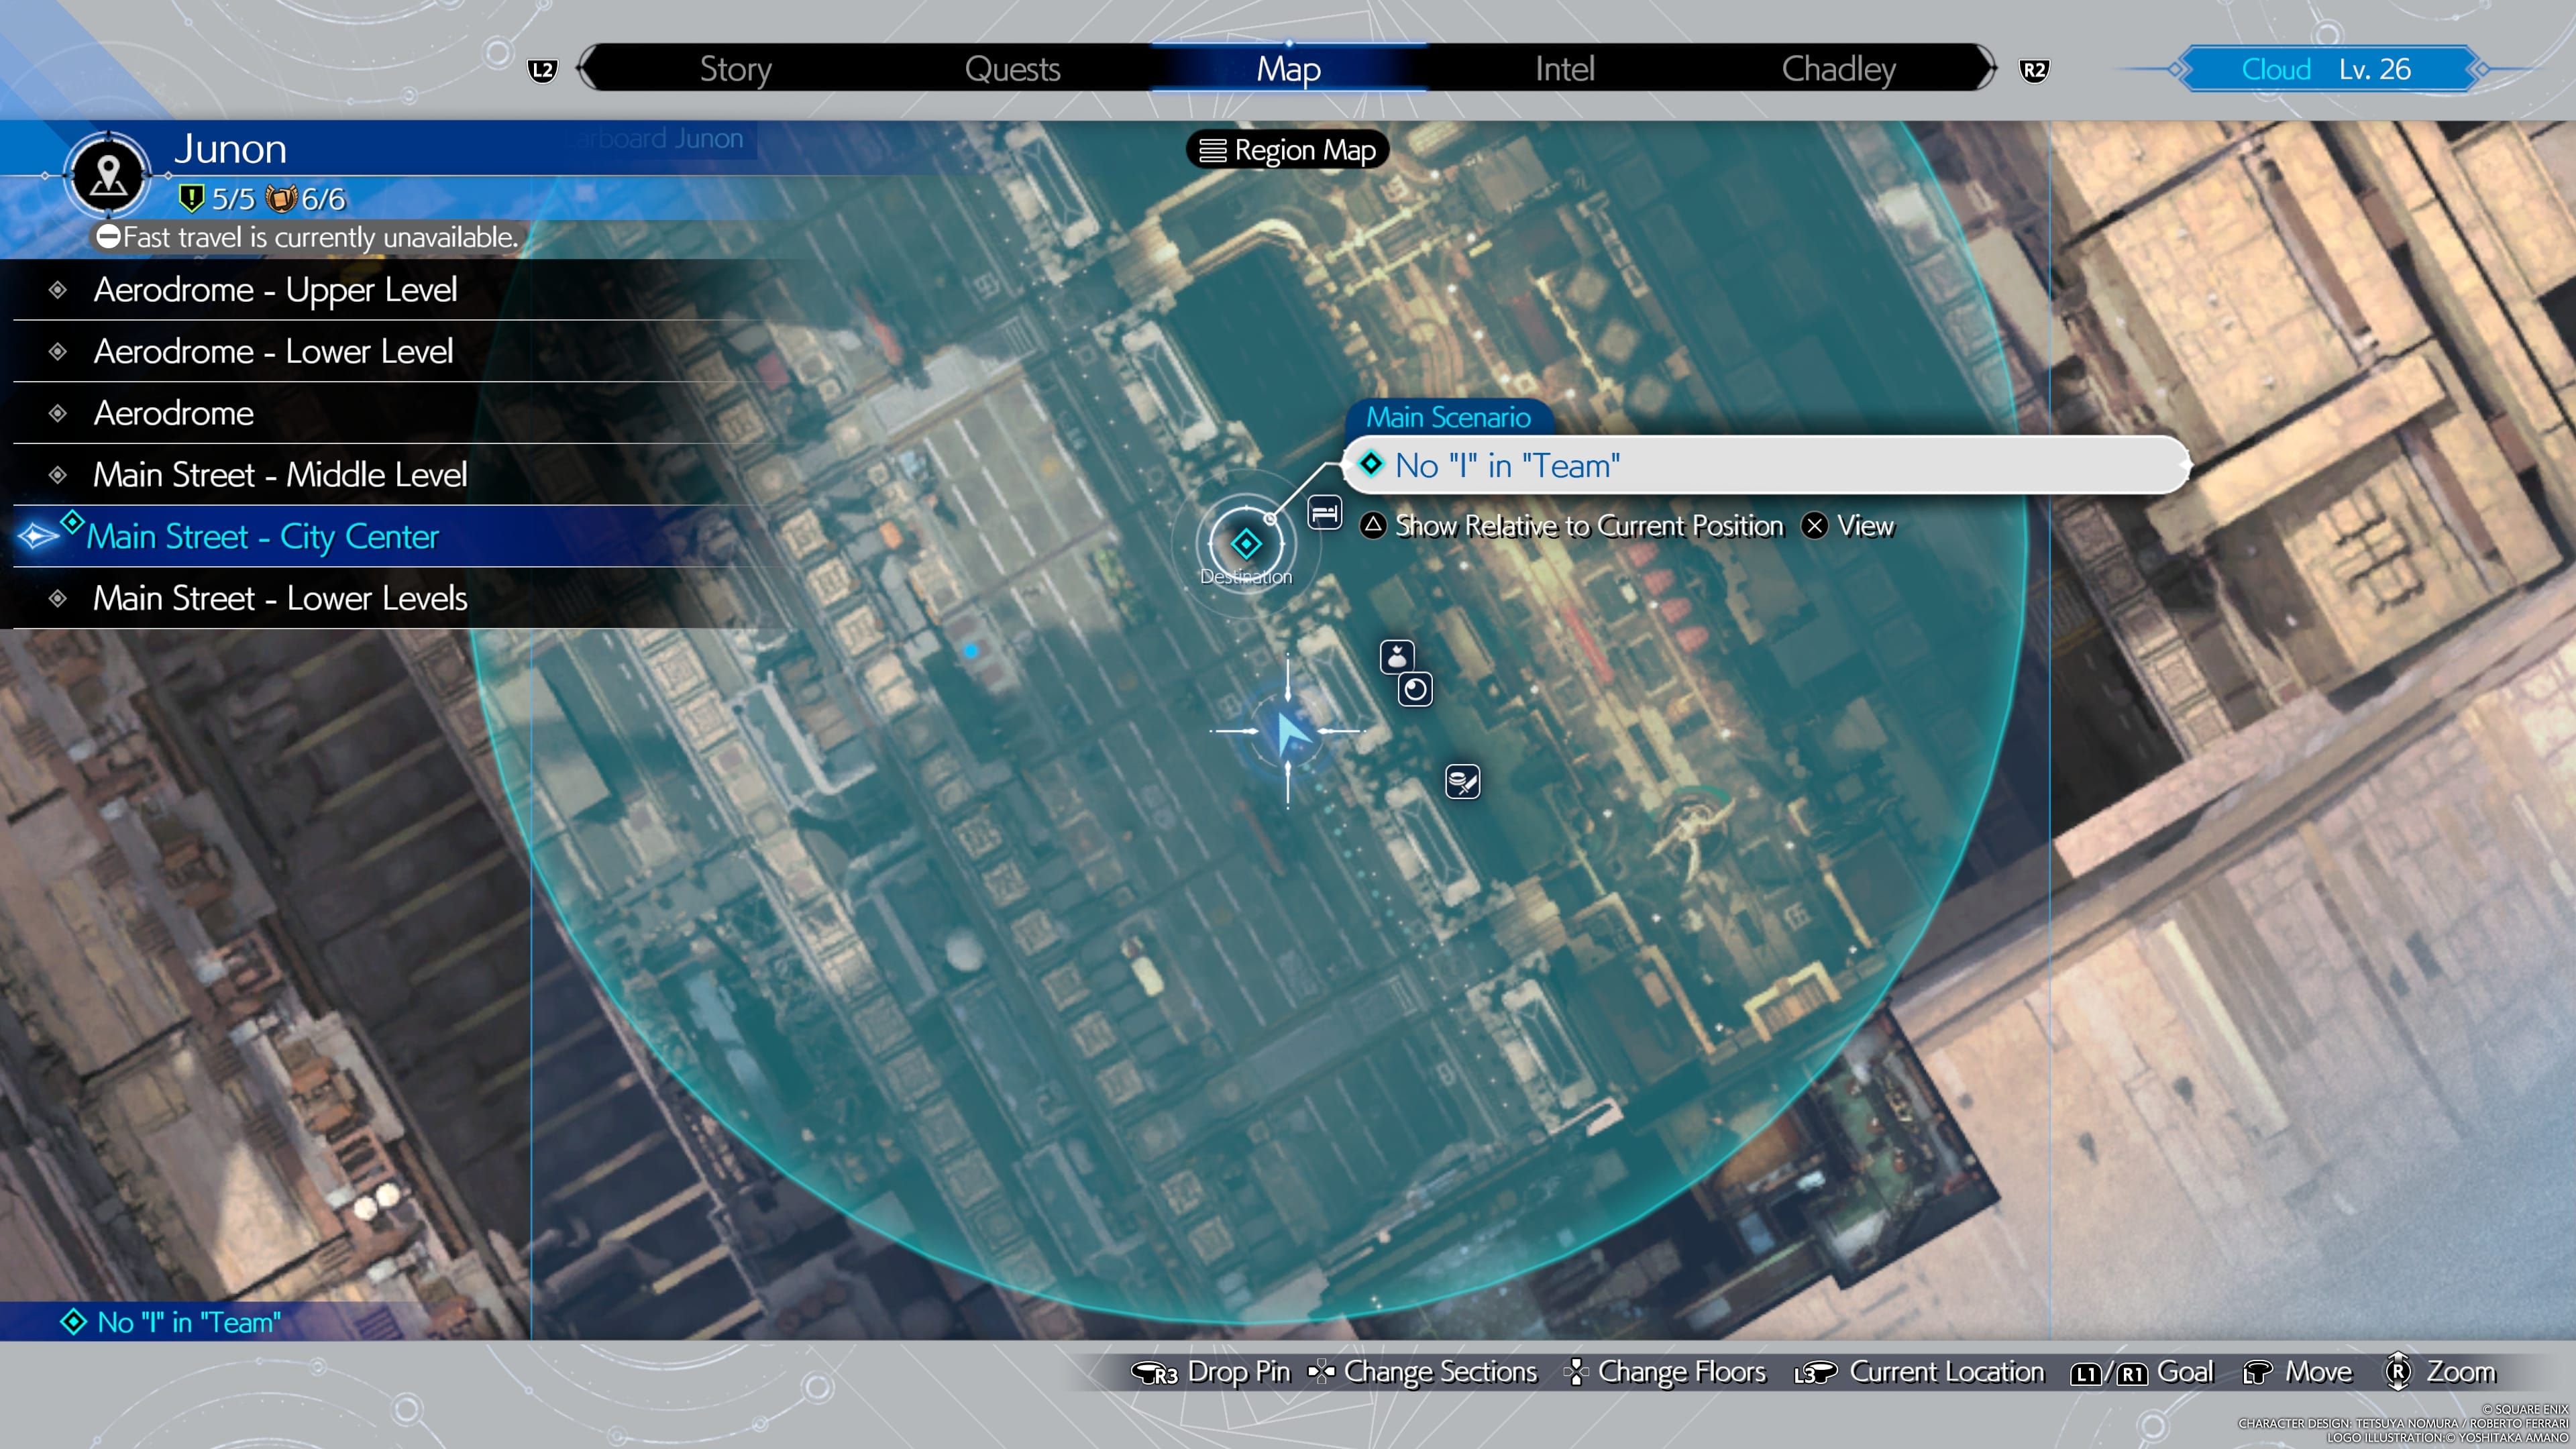Click the Cloud Lv. 26 character badge

click(x=2326, y=69)
